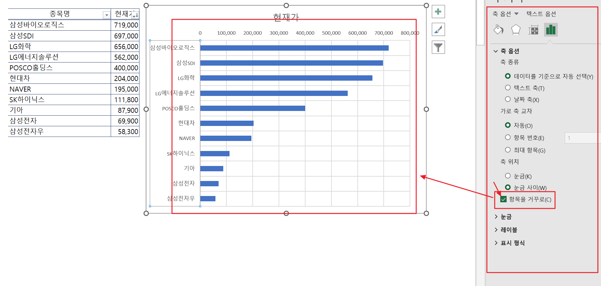
Task: Select the 최대 항목 radio button
Action: pos(508,150)
